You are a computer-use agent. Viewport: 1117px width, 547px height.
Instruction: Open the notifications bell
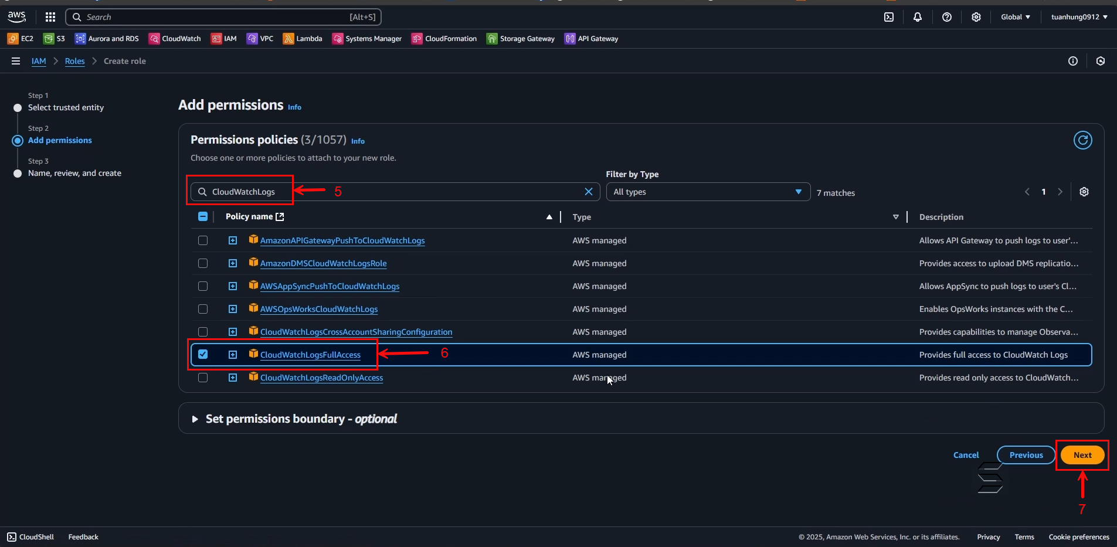click(918, 17)
